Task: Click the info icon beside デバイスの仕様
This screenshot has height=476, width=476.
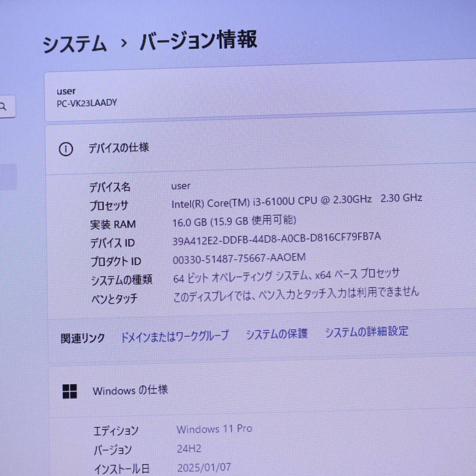Action: 66,149
